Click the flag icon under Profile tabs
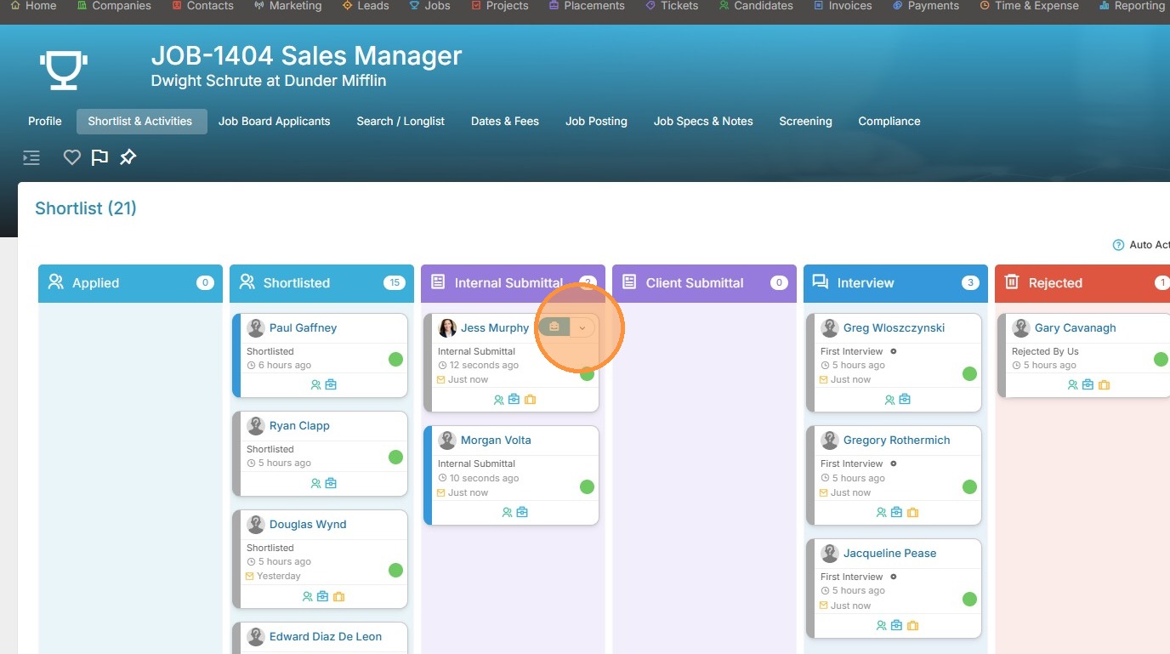1170x654 pixels. click(99, 157)
